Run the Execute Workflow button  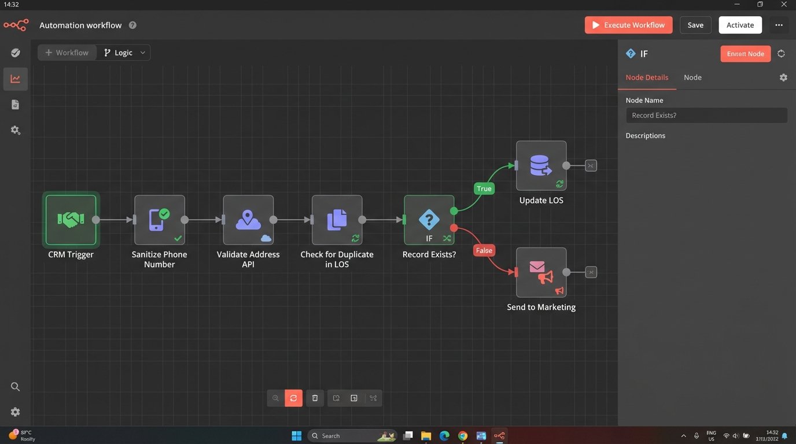click(628, 25)
